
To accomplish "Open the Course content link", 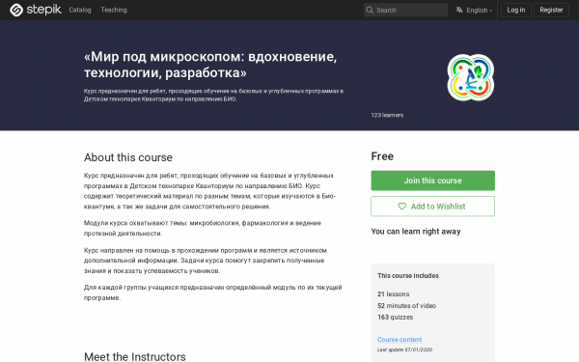I will pyautogui.click(x=400, y=340).
